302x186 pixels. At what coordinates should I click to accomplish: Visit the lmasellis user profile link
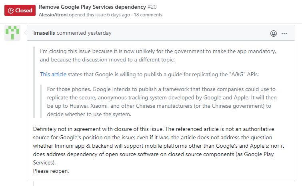click(44, 33)
